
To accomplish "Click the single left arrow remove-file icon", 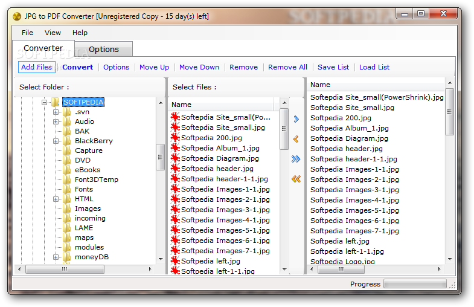I will 296,139.
